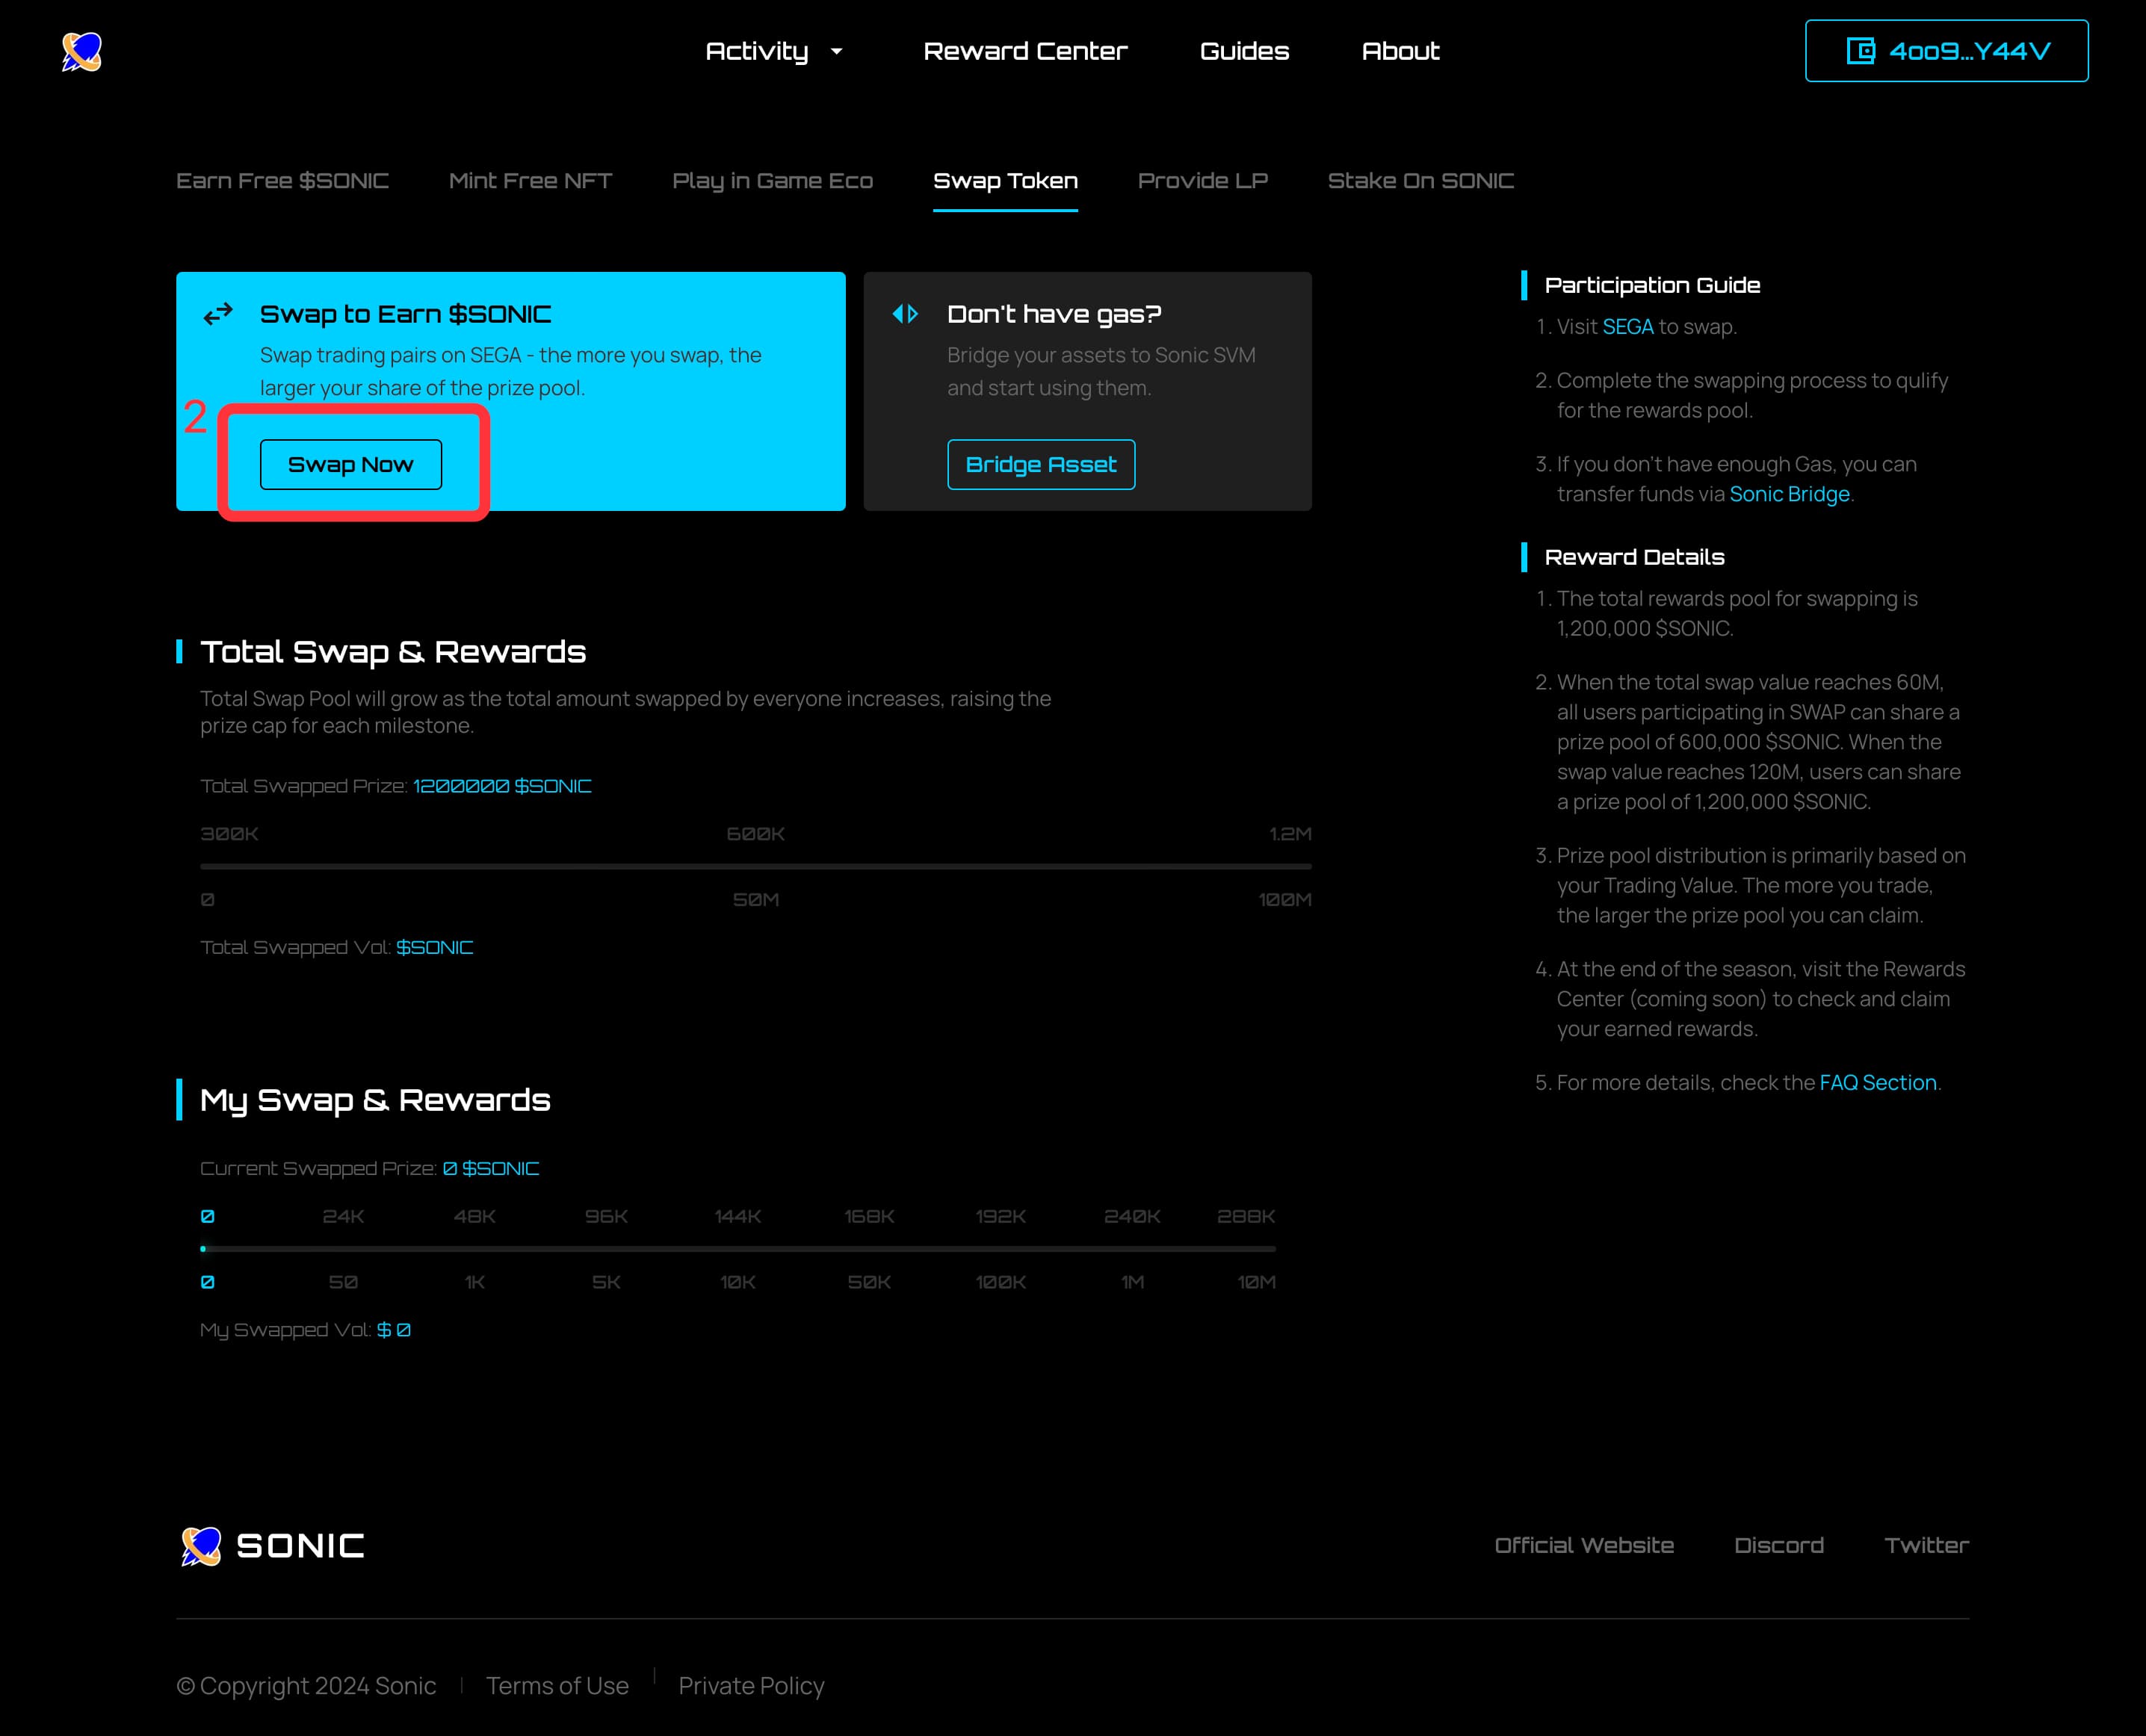
Task: Open Reward Center page
Action: point(1024,51)
